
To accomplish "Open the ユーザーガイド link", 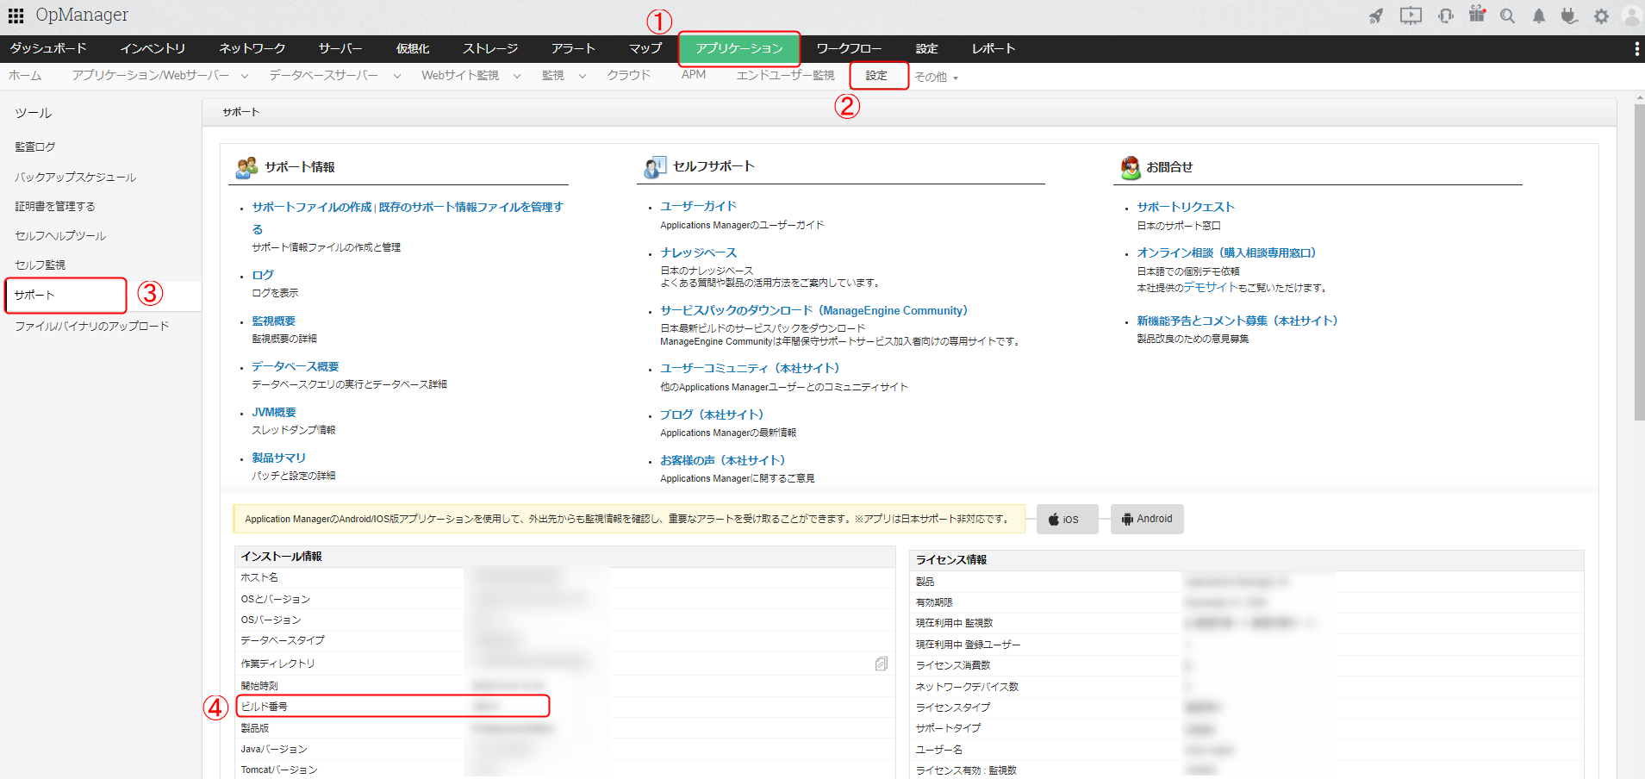I will 699,206.
